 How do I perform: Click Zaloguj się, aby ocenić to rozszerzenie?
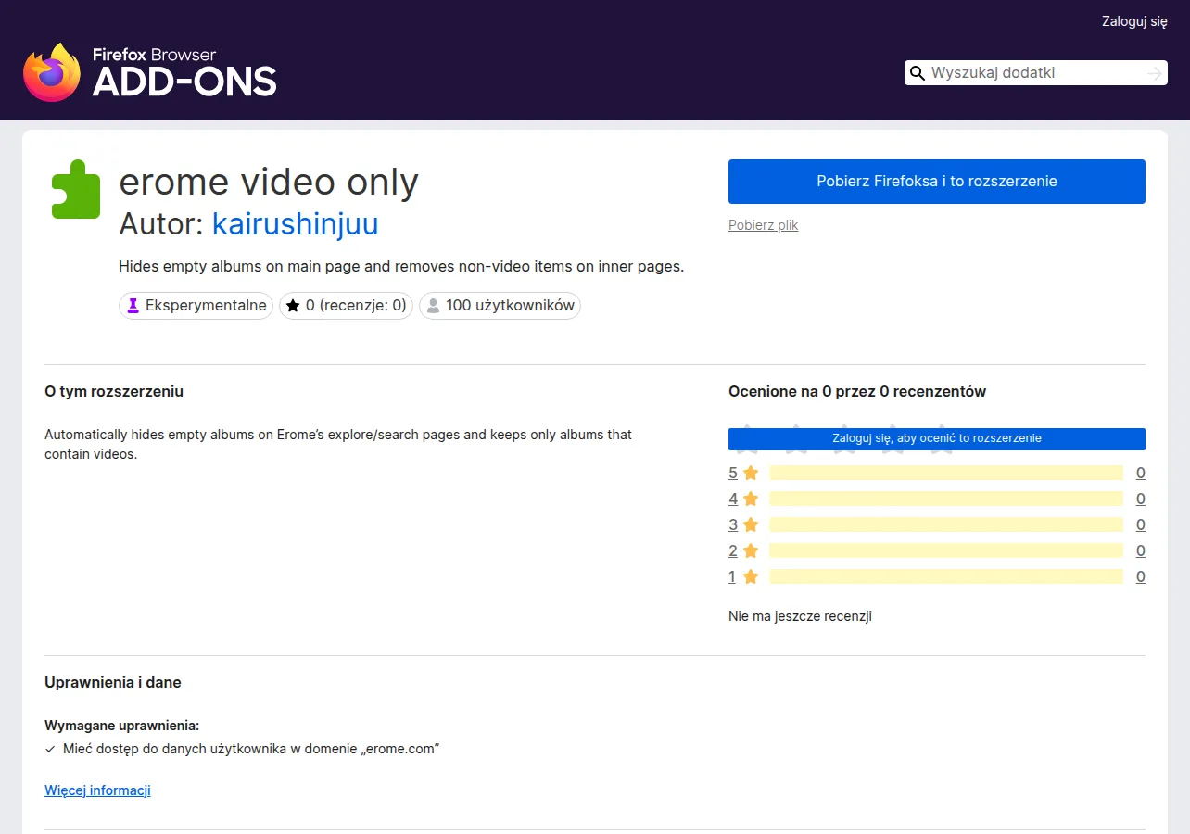[937, 438]
